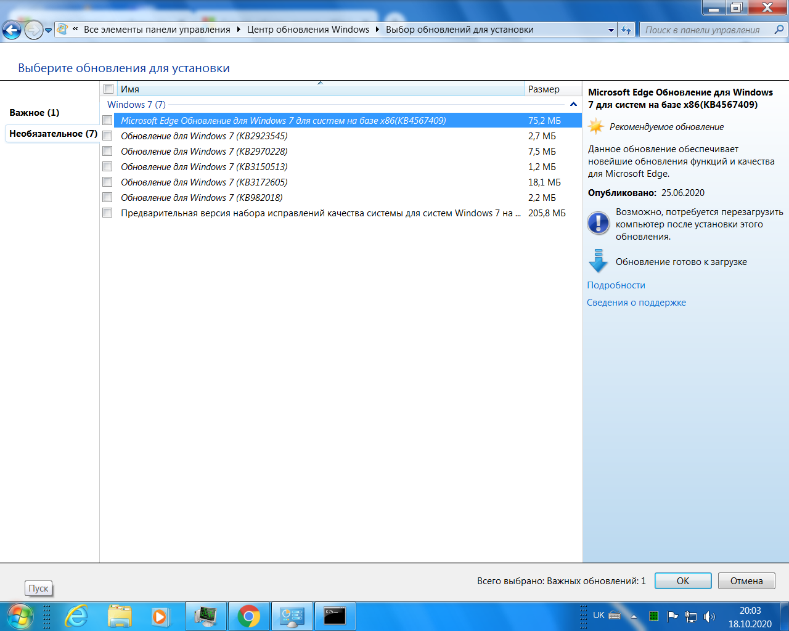Image resolution: width=789 pixels, height=631 pixels.
Task: Open the Action Center flag icon
Action: 672,616
